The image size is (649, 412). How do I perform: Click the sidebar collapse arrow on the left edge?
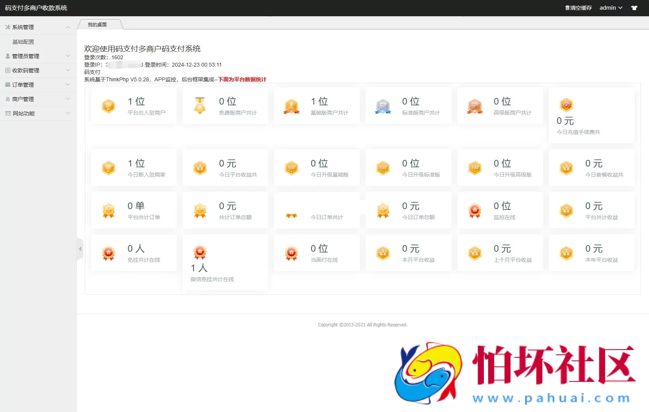80,249
